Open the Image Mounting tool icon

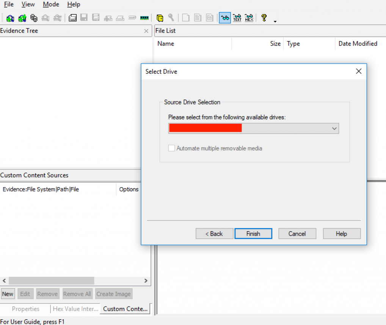coord(34,18)
